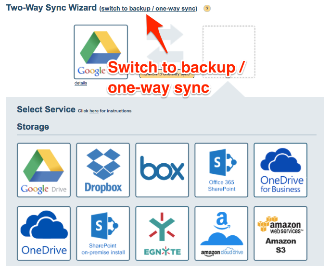Choose Google Drive from the Storage list
Viewport: 330px width, 266px height.
point(44,170)
